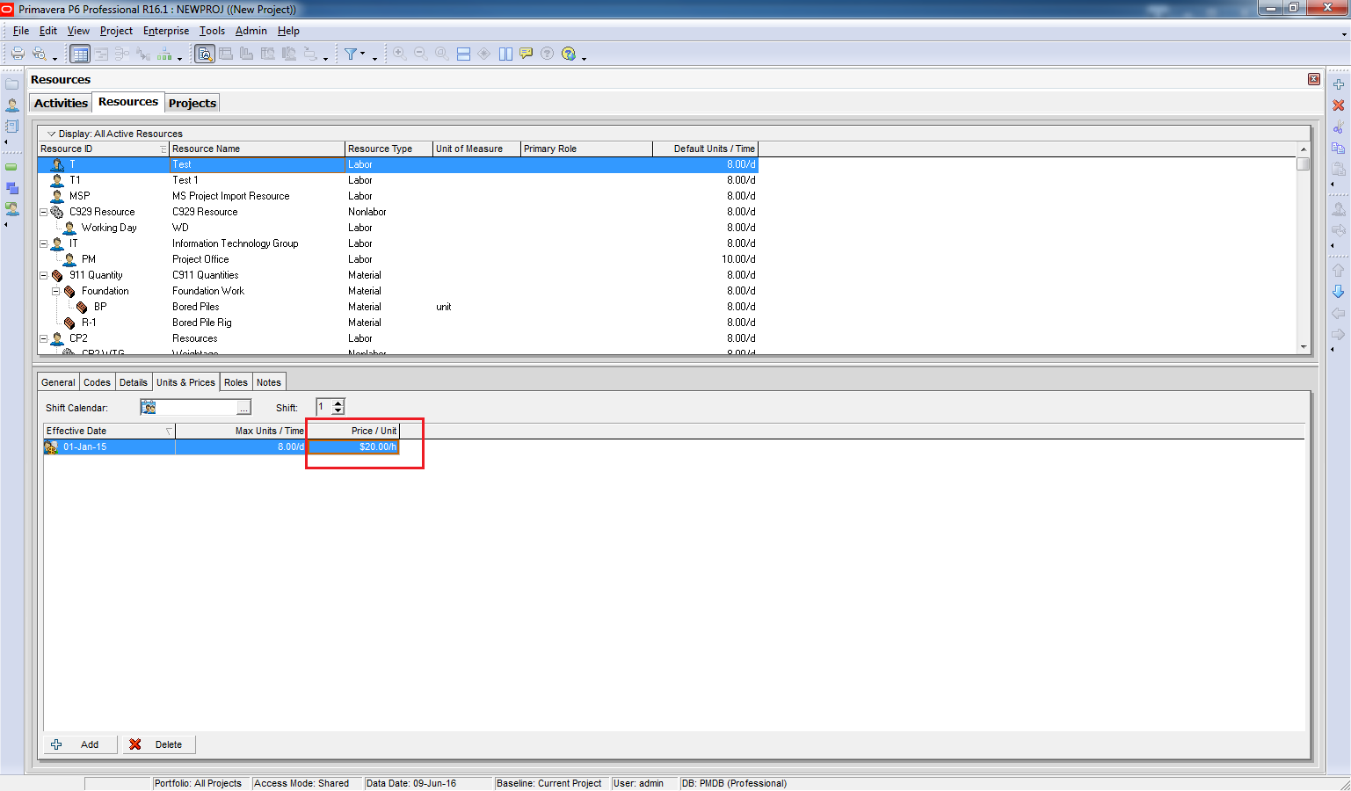Open the Display: All Active Resources dropdown
This screenshot has height=791, width=1351.
click(52, 134)
